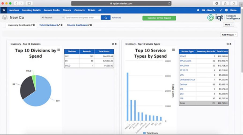Click the Customer Service Request button

pyautogui.click(x=159, y=18)
